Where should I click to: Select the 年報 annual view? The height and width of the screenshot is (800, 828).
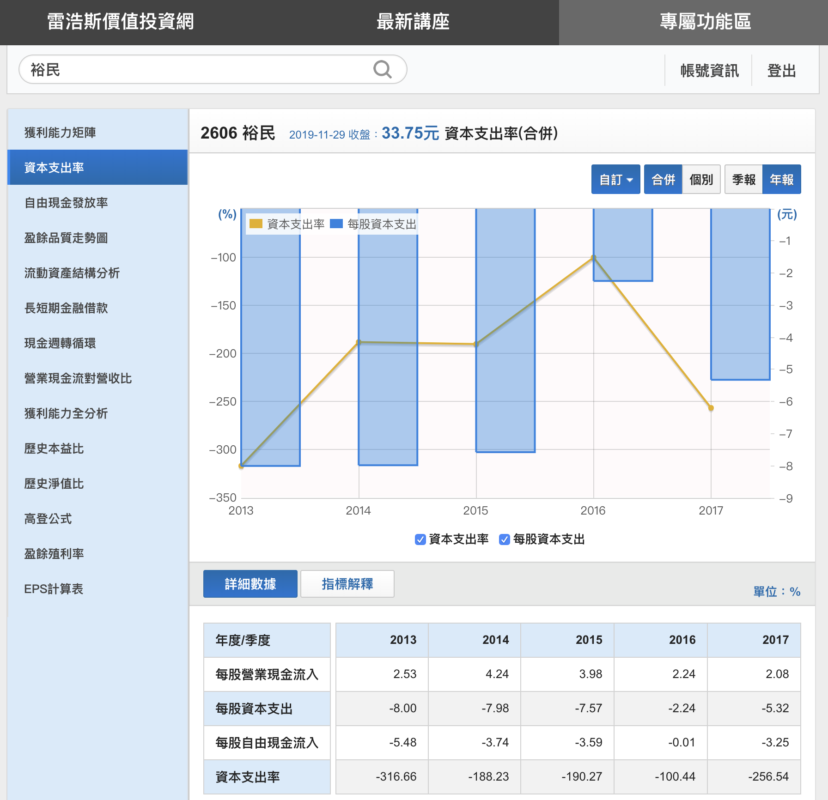(781, 179)
